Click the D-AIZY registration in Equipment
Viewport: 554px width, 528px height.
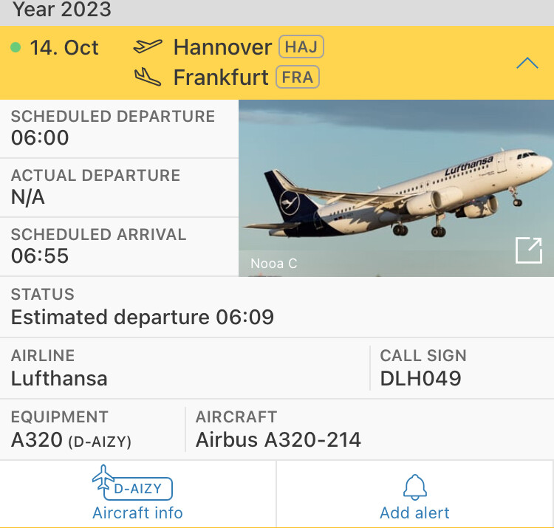[99, 442]
